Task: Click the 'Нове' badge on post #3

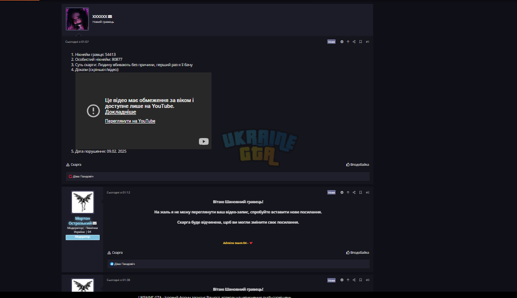Action: pyautogui.click(x=331, y=280)
